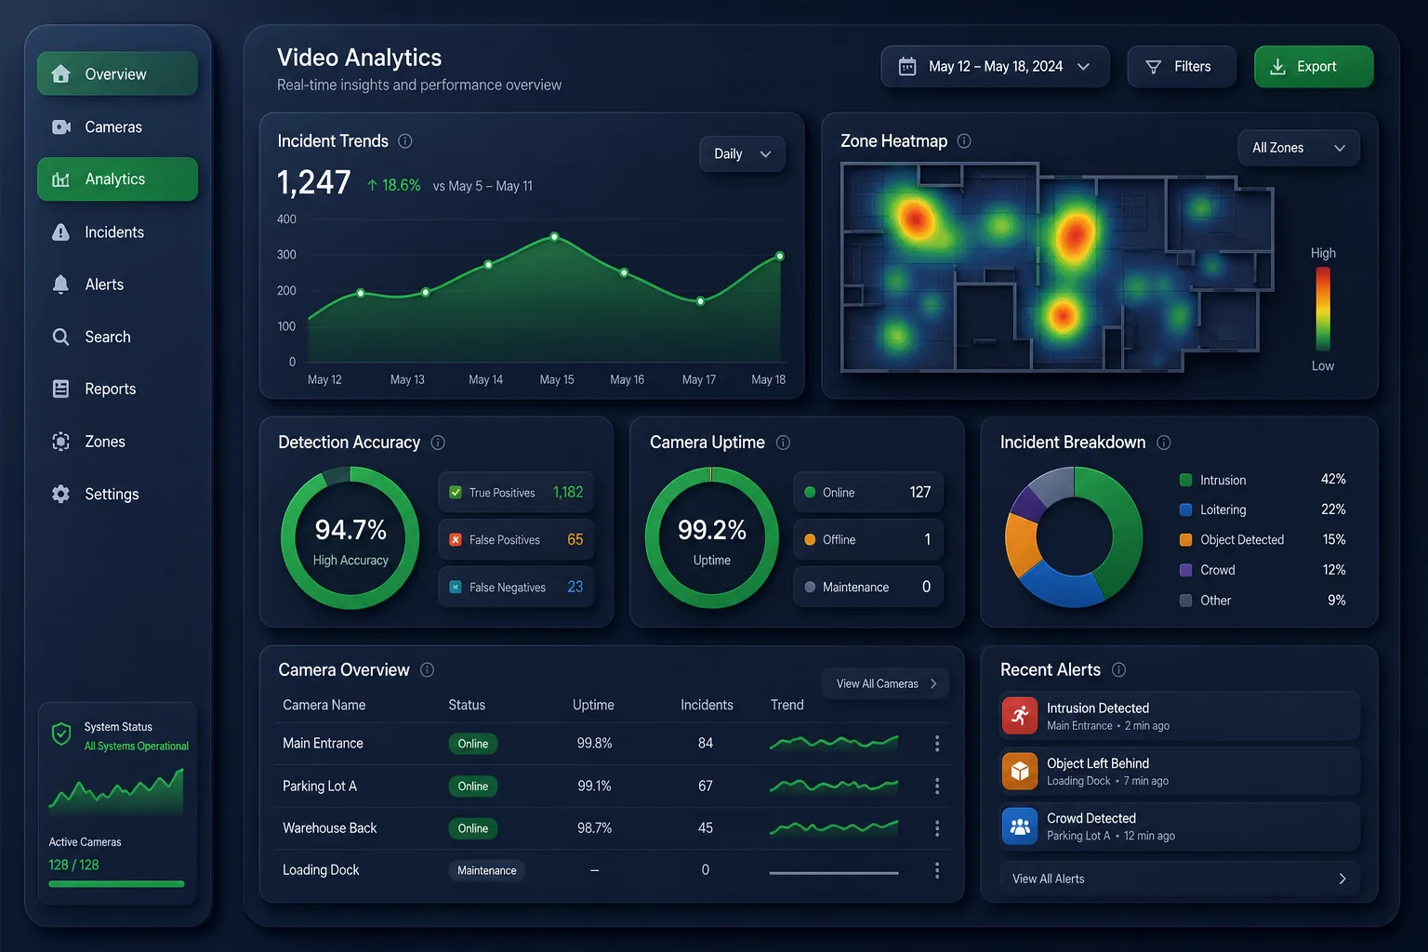Image resolution: width=1428 pixels, height=952 pixels.
Task: Click the Maintenance badge for Loading Dock
Action: point(486,871)
